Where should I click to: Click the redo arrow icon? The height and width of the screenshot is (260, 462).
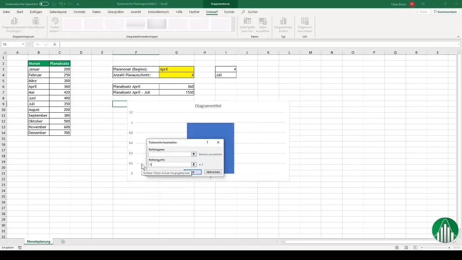click(69, 4)
